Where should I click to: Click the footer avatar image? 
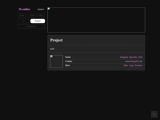pyautogui.click(x=56, y=61)
